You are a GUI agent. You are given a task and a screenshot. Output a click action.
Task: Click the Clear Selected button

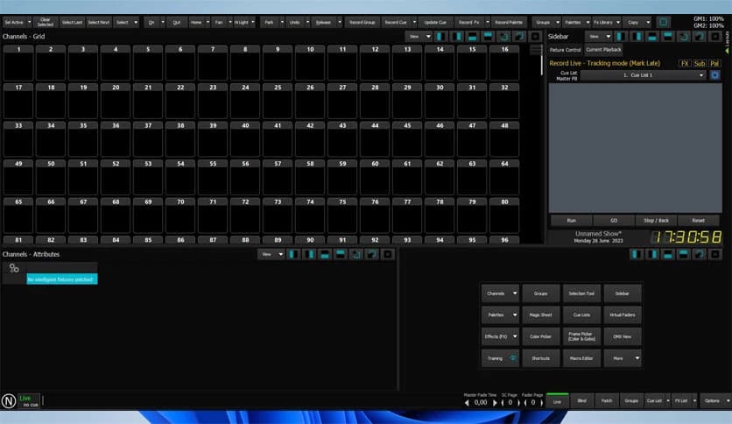tap(46, 22)
